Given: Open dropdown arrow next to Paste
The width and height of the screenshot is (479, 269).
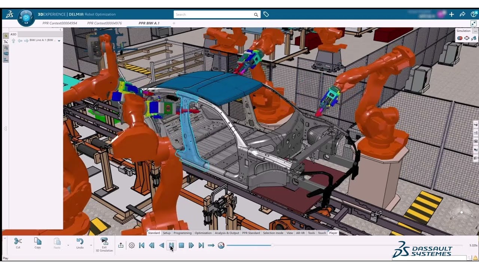Looking at the screenshot, I should pos(68,245).
